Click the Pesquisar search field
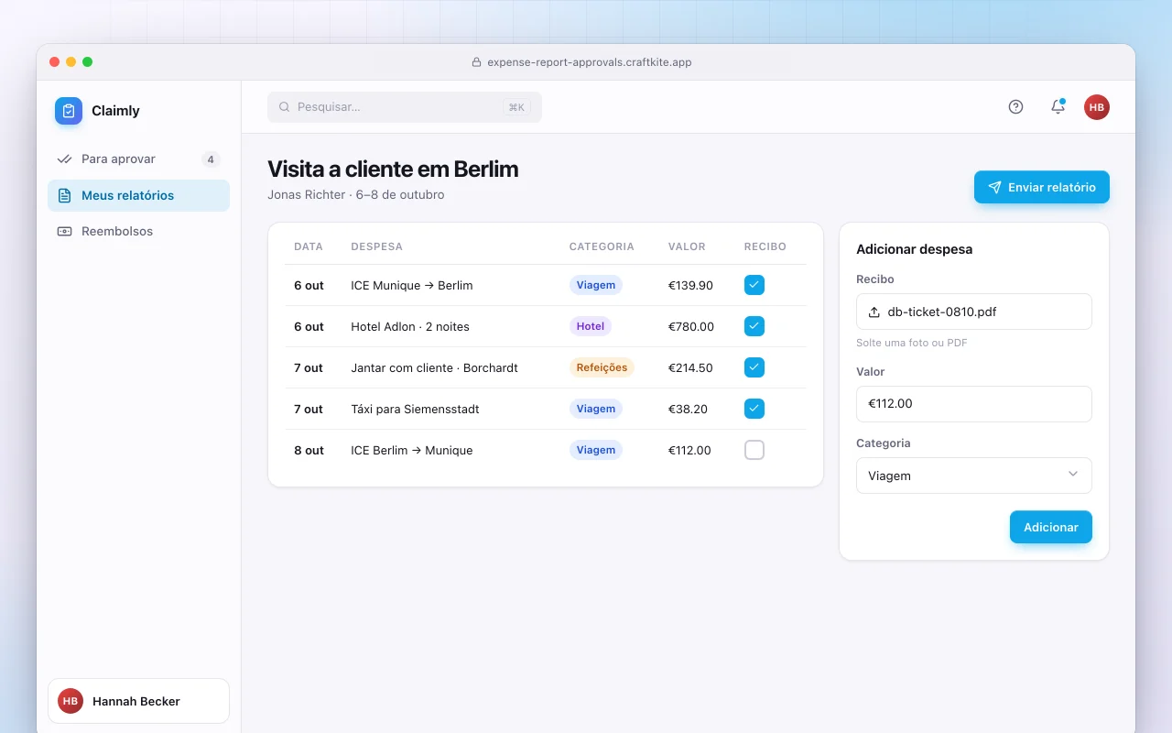The image size is (1172, 733). 405,107
